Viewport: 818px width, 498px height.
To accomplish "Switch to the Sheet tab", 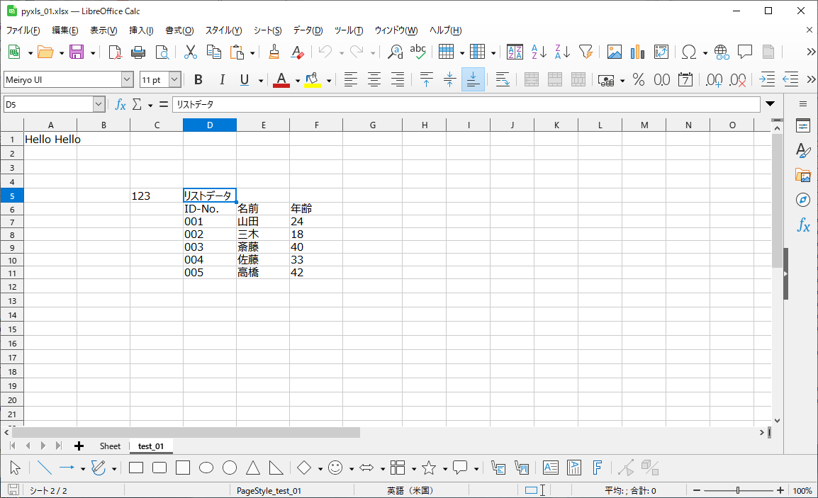I will tap(110, 446).
